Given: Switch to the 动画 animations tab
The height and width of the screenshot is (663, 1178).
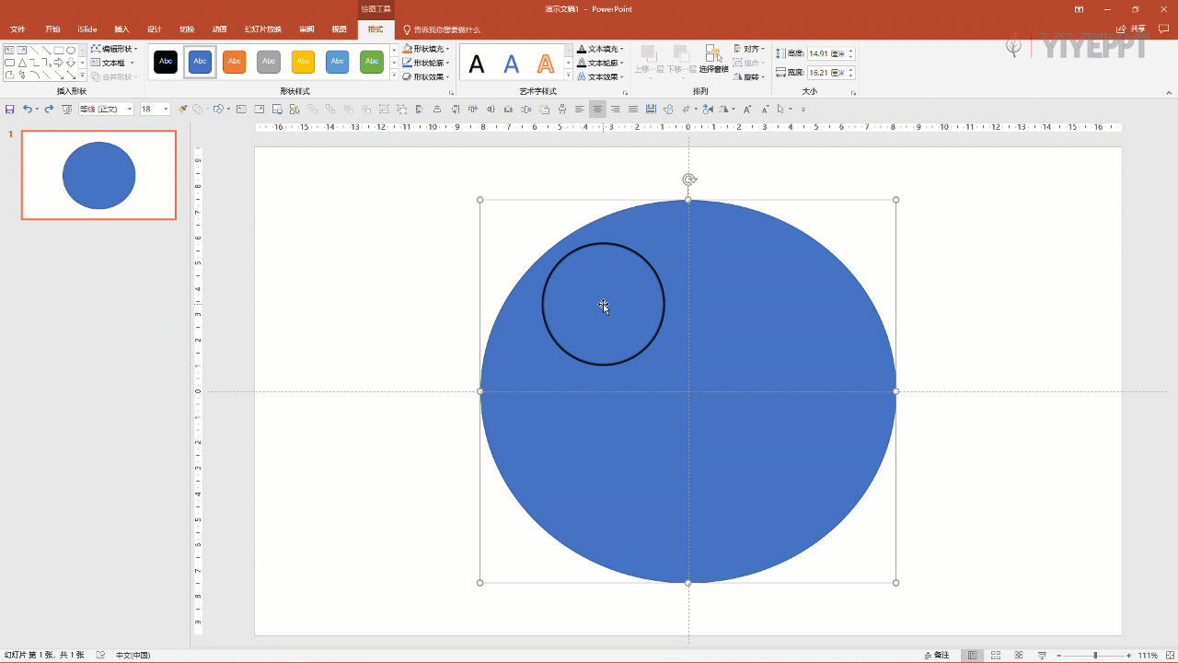Looking at the screenshot, I should tap(219, 29).
